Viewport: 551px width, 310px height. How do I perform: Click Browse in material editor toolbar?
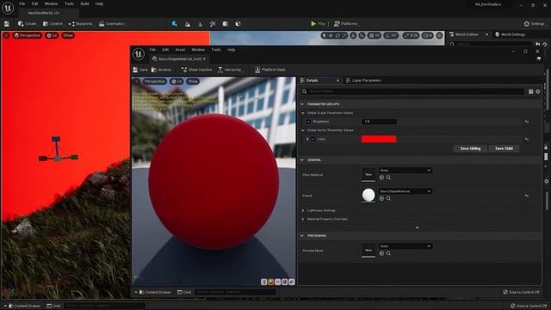coord(161,70)
